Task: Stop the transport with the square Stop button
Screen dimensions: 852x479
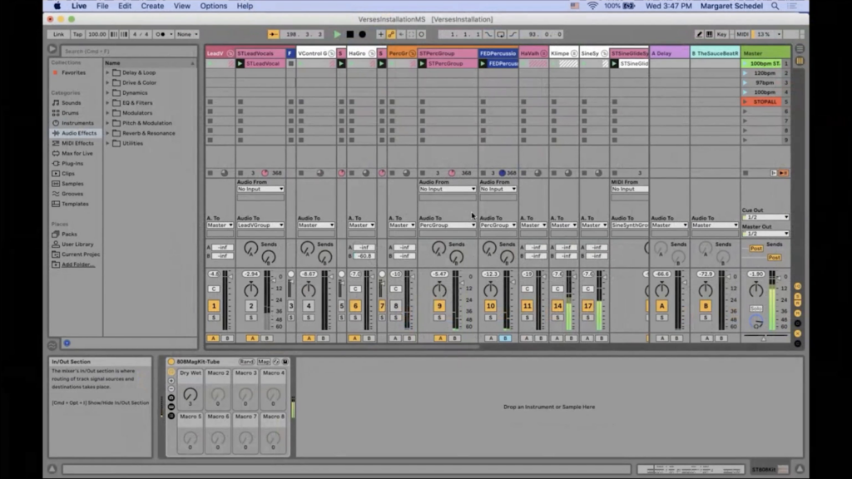Action: [x=350, y=34]
